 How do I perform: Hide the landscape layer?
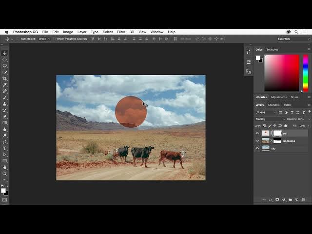pyautogui.click(x=257, y=141)
